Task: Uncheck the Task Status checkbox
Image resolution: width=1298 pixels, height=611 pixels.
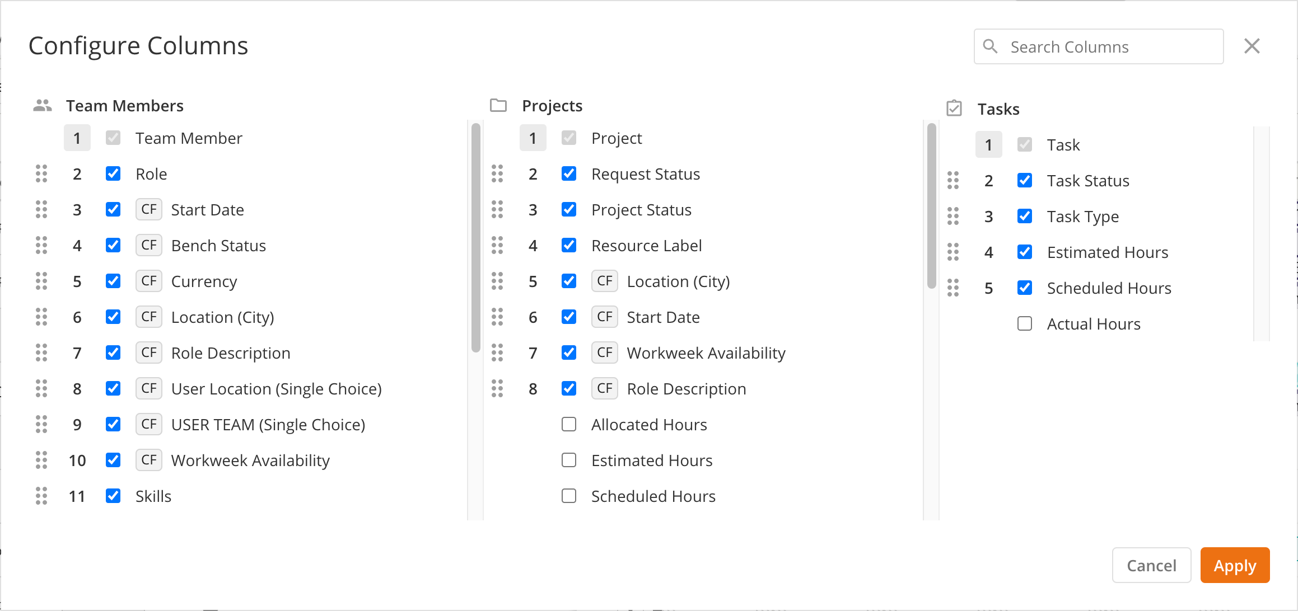Action: tap(1025, 180)
